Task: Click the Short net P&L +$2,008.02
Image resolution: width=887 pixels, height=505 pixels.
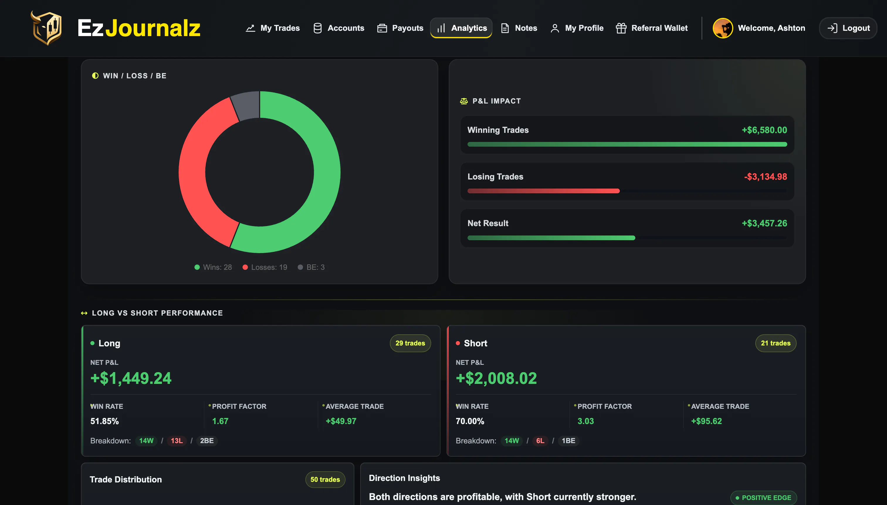Action: (x=496, y=378)
